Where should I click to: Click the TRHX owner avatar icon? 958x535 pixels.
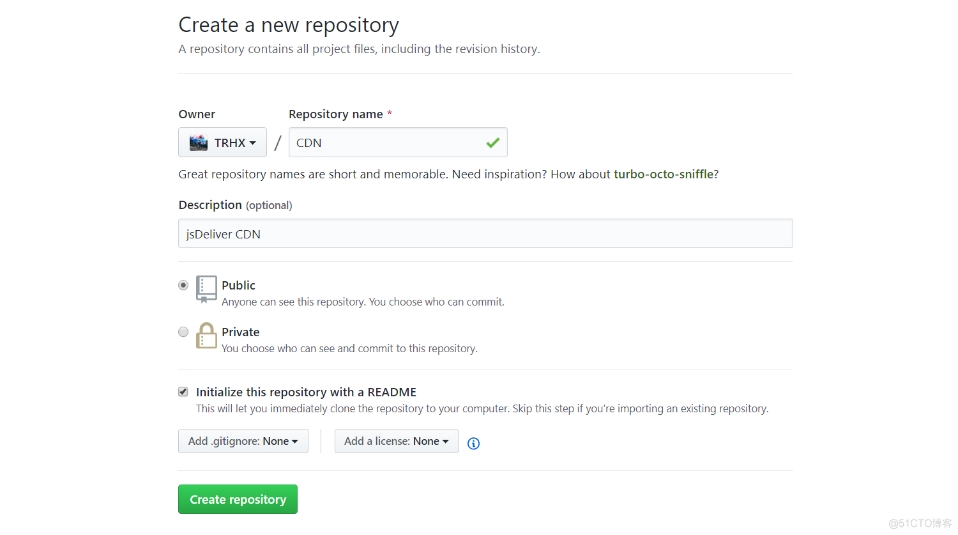(x=199, y=142)
